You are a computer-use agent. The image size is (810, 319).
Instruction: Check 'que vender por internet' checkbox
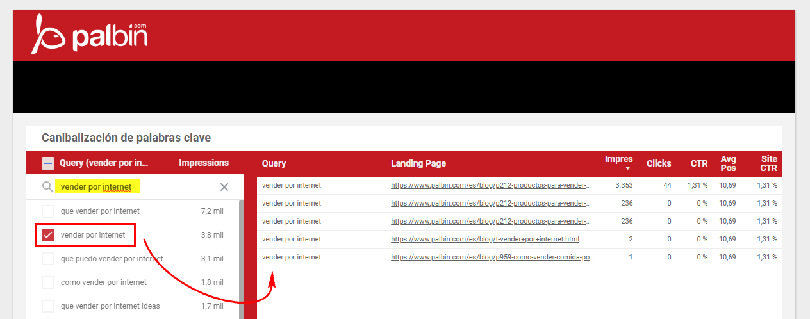48,211
